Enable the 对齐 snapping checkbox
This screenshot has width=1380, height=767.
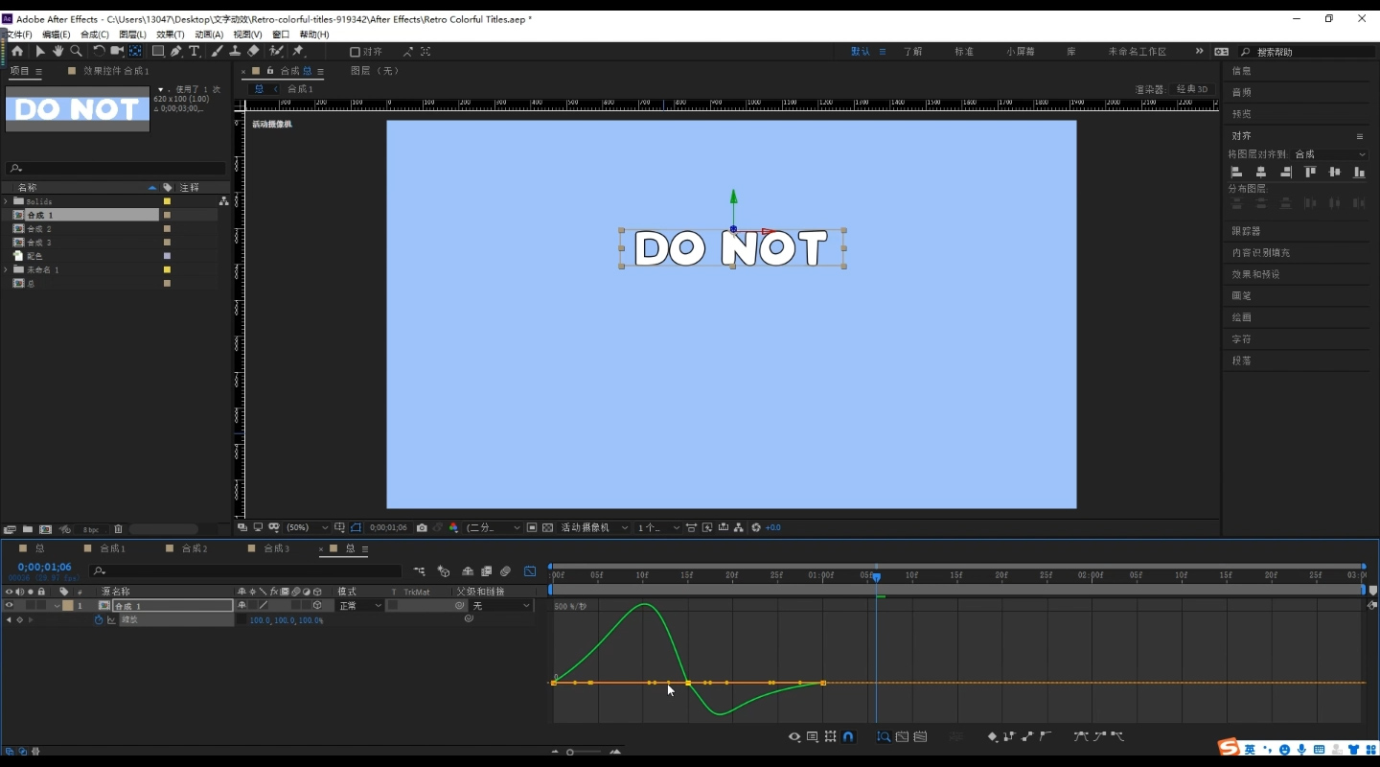355,52
